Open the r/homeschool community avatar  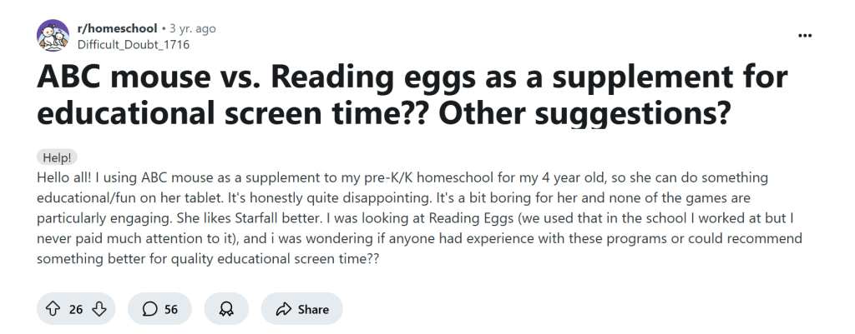pos(53,36)
